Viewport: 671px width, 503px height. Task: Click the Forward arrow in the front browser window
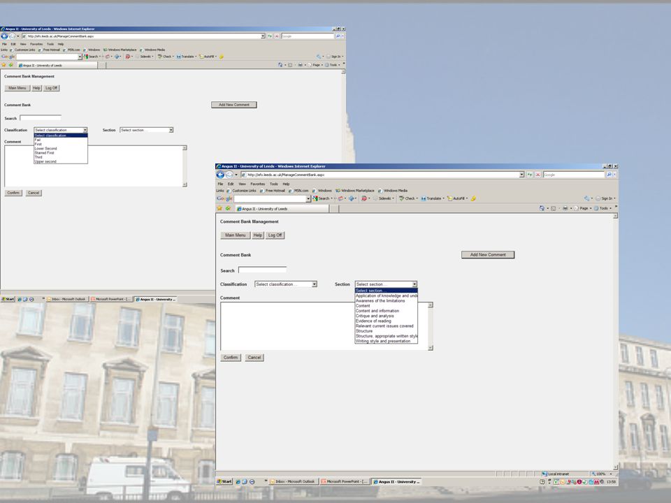tap(229, 175)
